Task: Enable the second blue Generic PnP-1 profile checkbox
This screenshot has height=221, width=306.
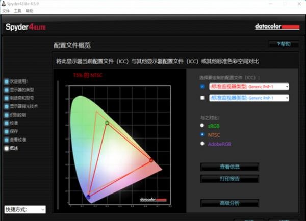Action: coord(202,98)
